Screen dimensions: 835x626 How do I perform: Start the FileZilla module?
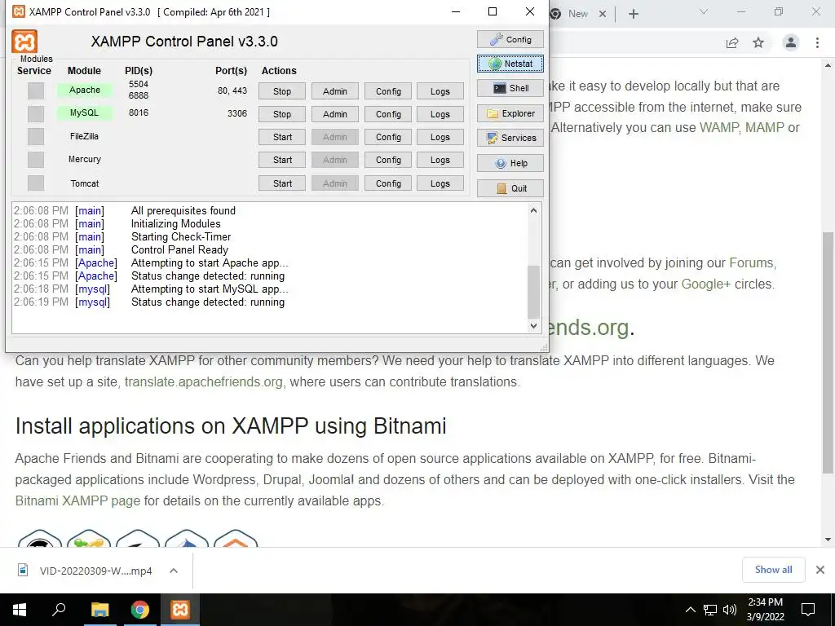pyautogui.click(x=282, y=137)
